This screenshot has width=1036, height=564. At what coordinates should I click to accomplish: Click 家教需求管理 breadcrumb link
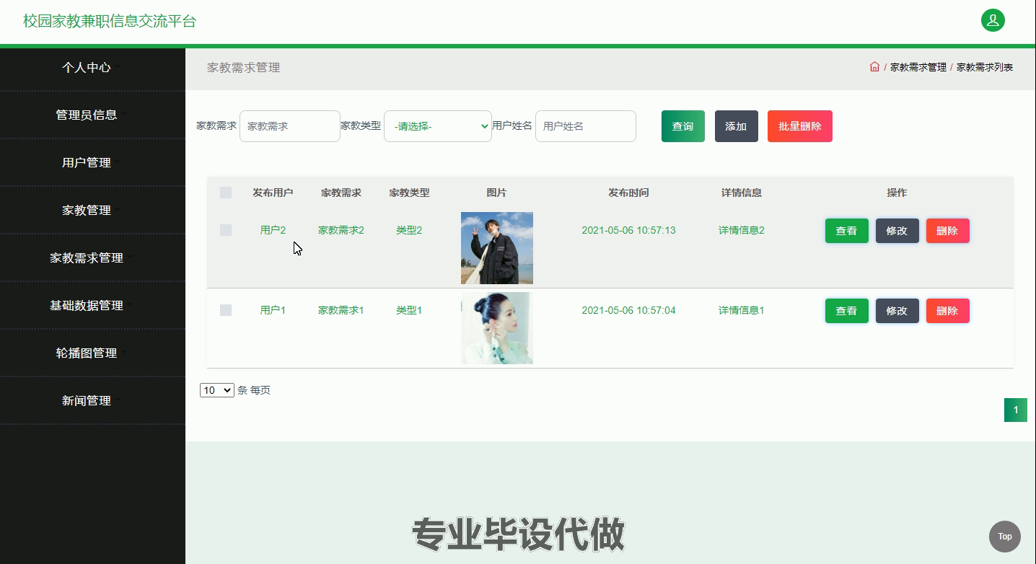[x=918, y=67]
